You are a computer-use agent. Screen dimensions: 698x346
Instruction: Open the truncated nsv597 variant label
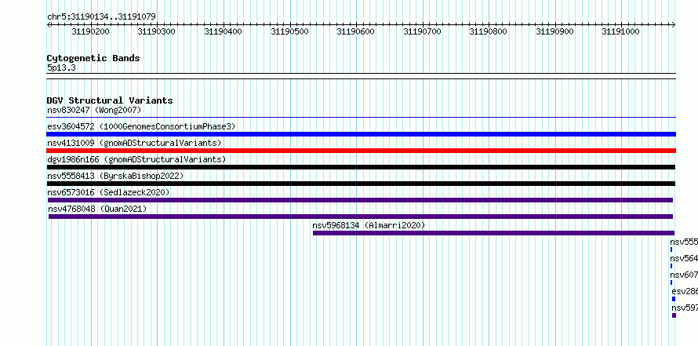[x=685, y=308]
